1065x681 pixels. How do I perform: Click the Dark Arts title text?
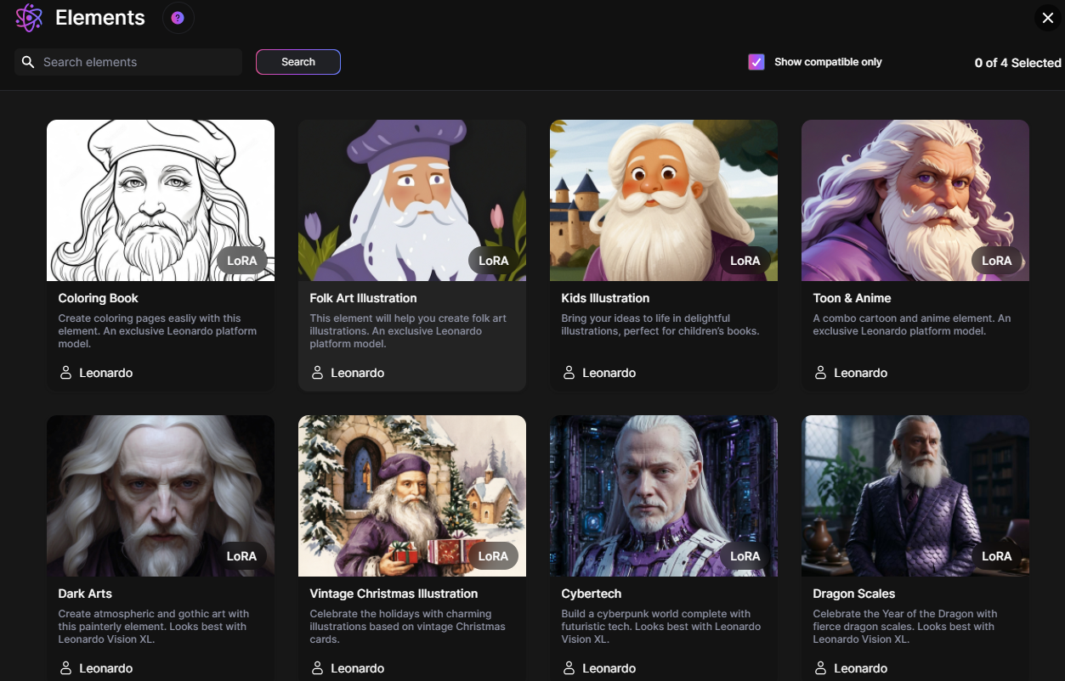[85, 594]
